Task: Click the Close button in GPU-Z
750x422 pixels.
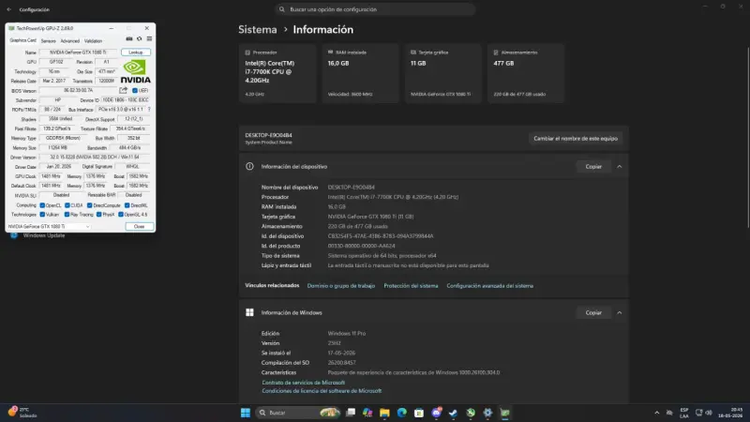Action: 139,226
